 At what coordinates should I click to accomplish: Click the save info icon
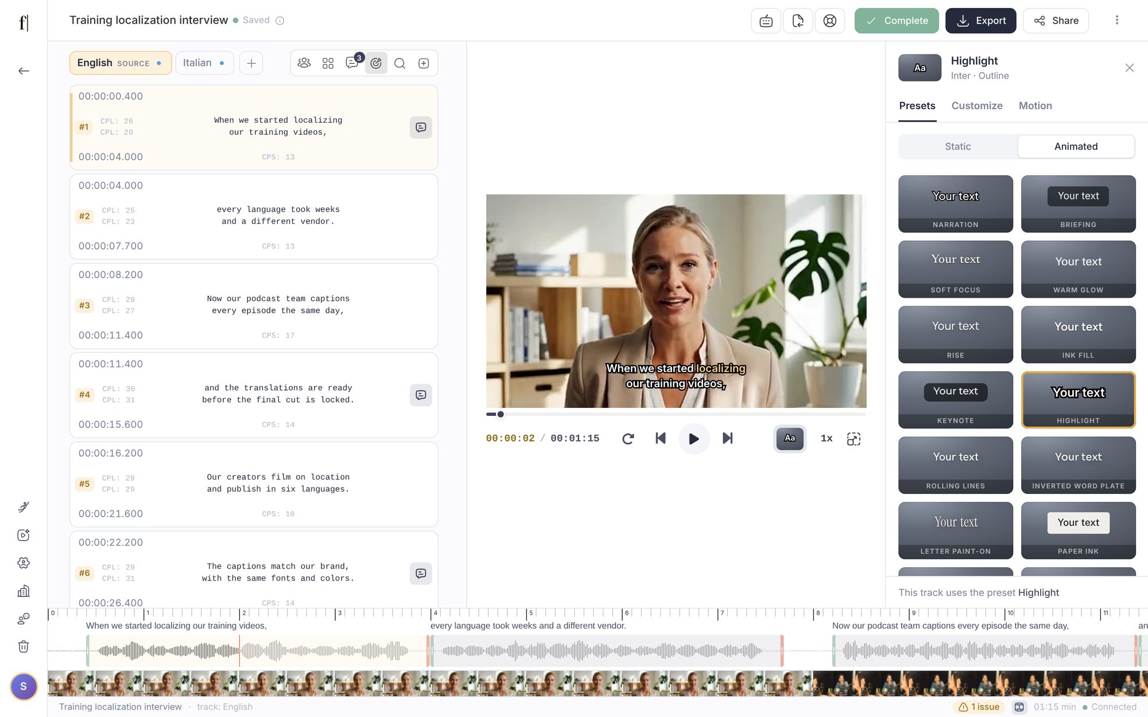(280, 21)
